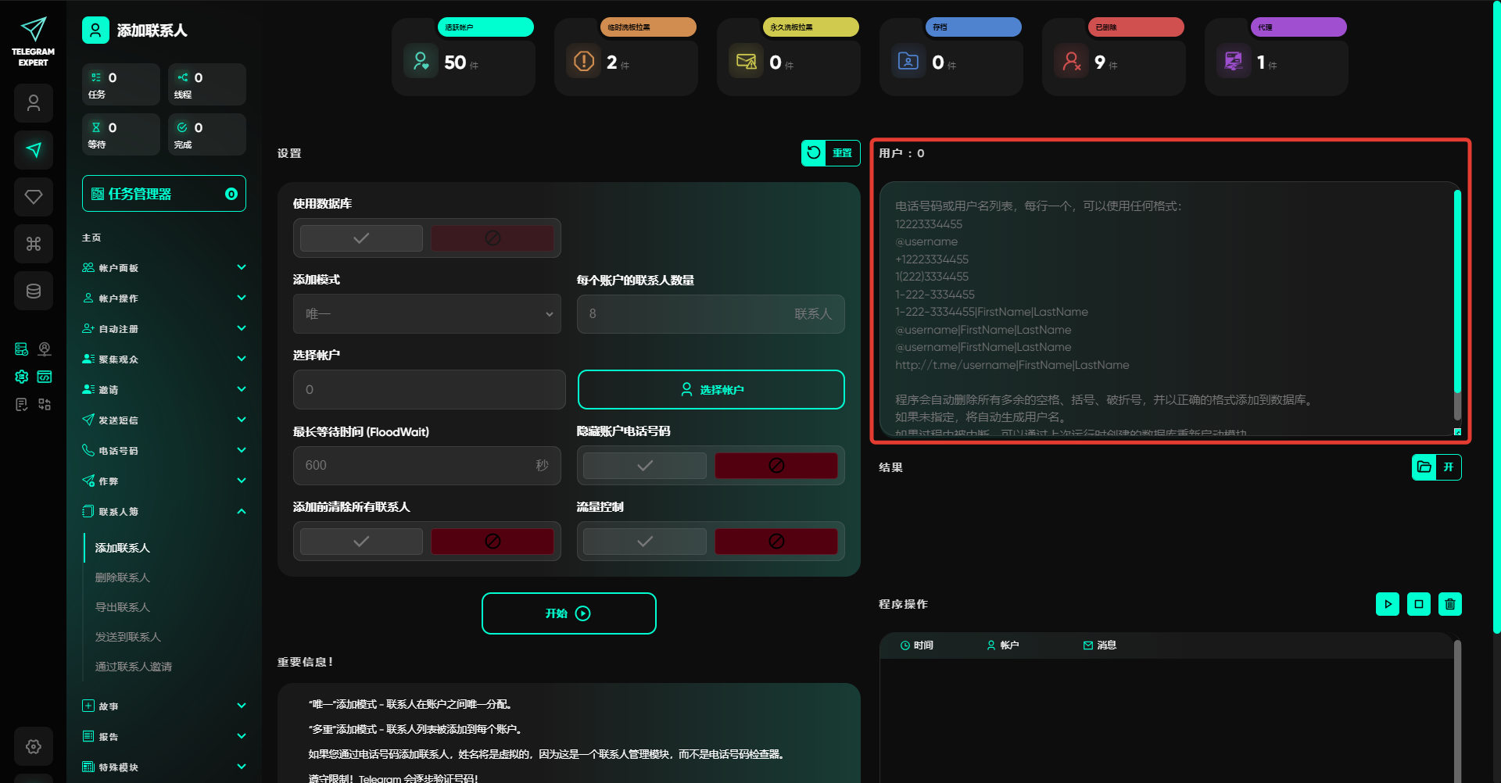Open 导出联系人 submenu item

123,607
